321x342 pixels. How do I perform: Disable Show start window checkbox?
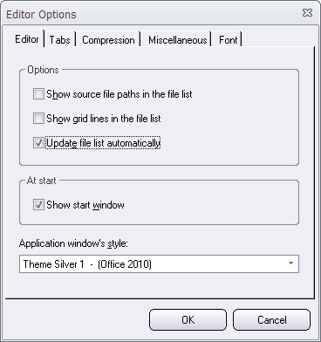coord(38,205)
